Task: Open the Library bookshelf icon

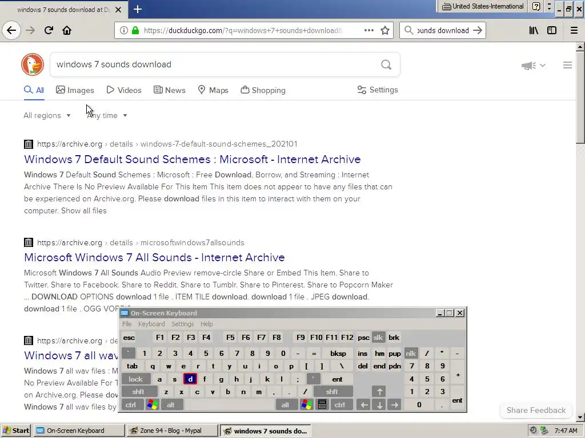Action: coord(534,31)
